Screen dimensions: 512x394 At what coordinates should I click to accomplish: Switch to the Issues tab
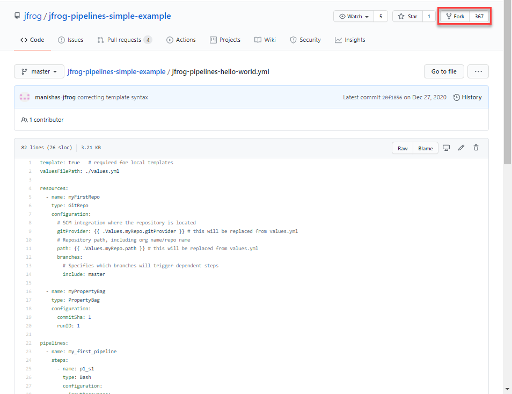click(70, 40)
